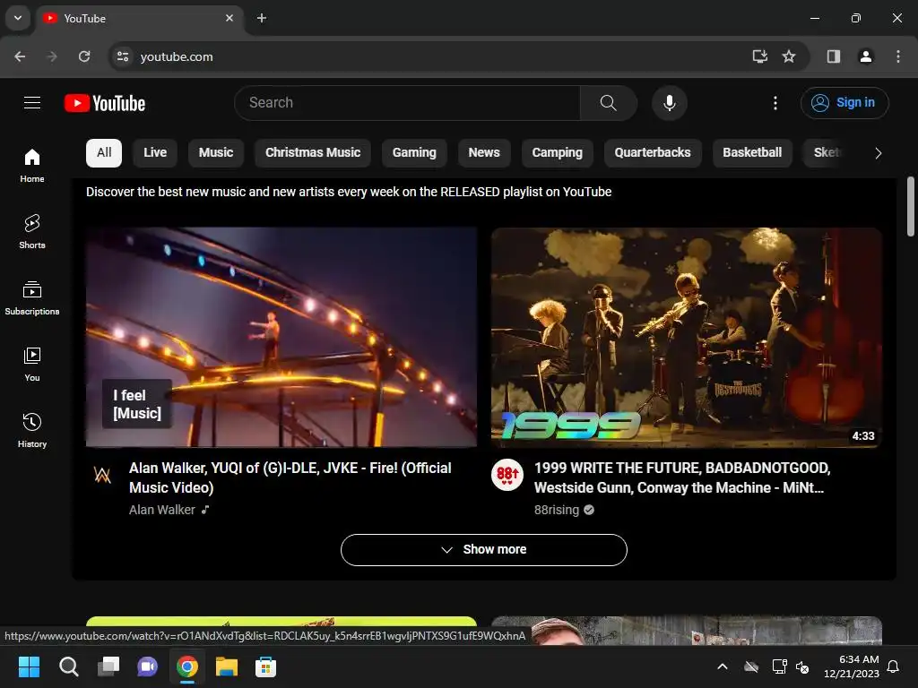Screen dimensions: 918x688
Task: Open Chrome three-dot menu
Action: click(x=898, y=56)
